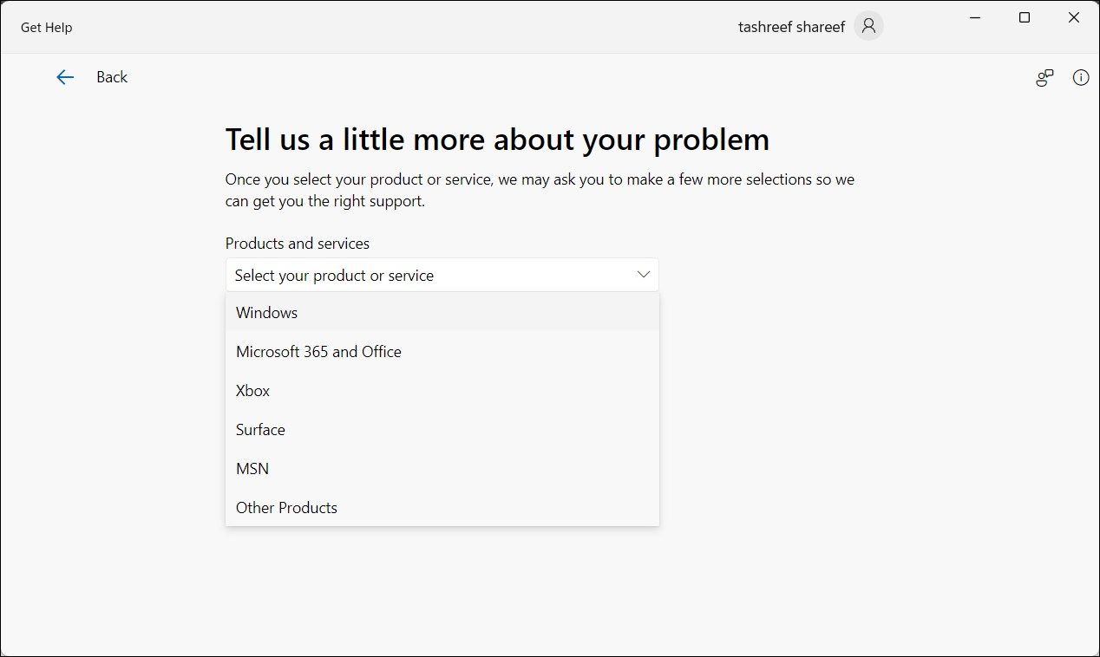
Task: Select Xbox as your product
Action: (x=252, y=390)
